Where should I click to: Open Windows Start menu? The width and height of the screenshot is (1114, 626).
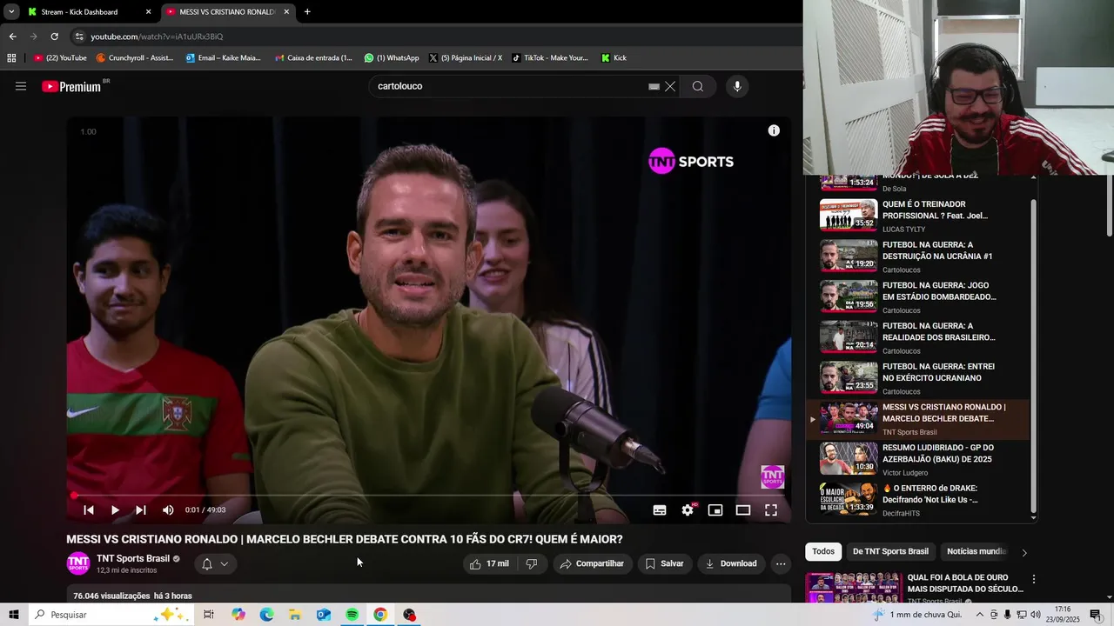[x=13, y=615]
